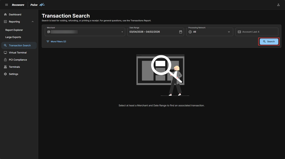Open Report Explorer in sidebar

(x=14, y=30)
